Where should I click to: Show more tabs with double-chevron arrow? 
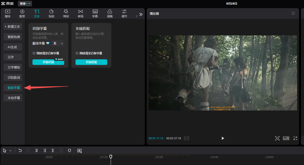coord(141,14)
